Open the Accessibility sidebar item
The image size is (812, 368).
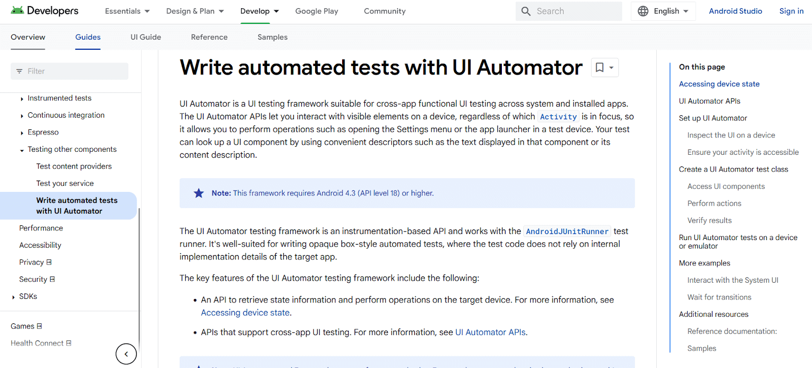(x=40, y=245)
